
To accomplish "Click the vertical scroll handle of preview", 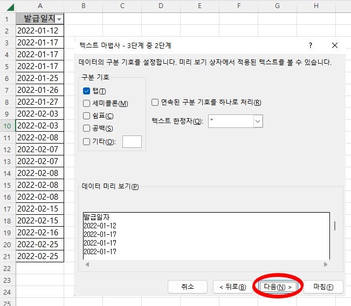I will [x=335, y=226].
